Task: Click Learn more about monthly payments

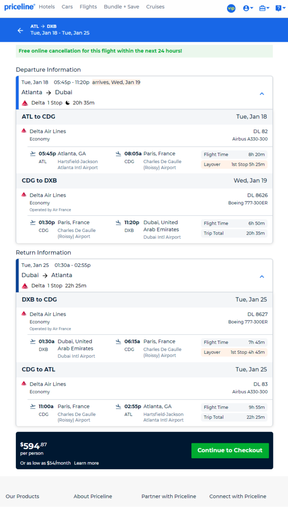Action: point(86,463)
